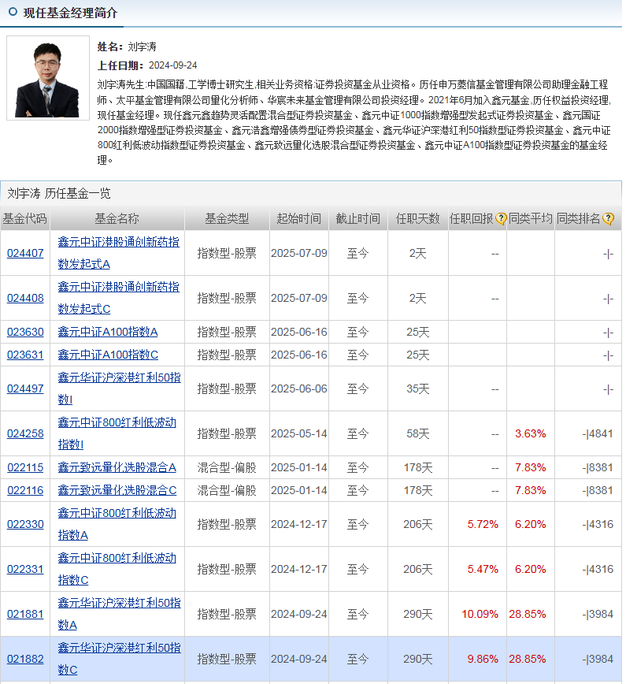The image size is (626, 684).
Task: Click 混合型-偏股 type for fund 022115
Action: [227, 467]
